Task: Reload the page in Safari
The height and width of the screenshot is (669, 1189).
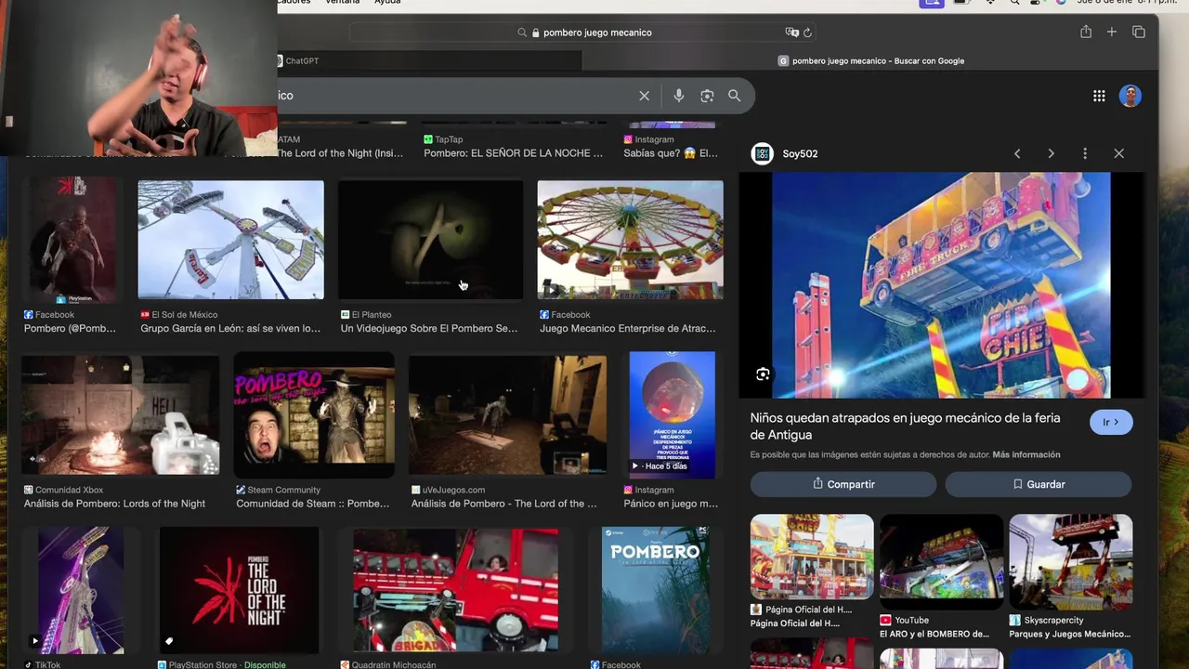Action: pos(807,33)
